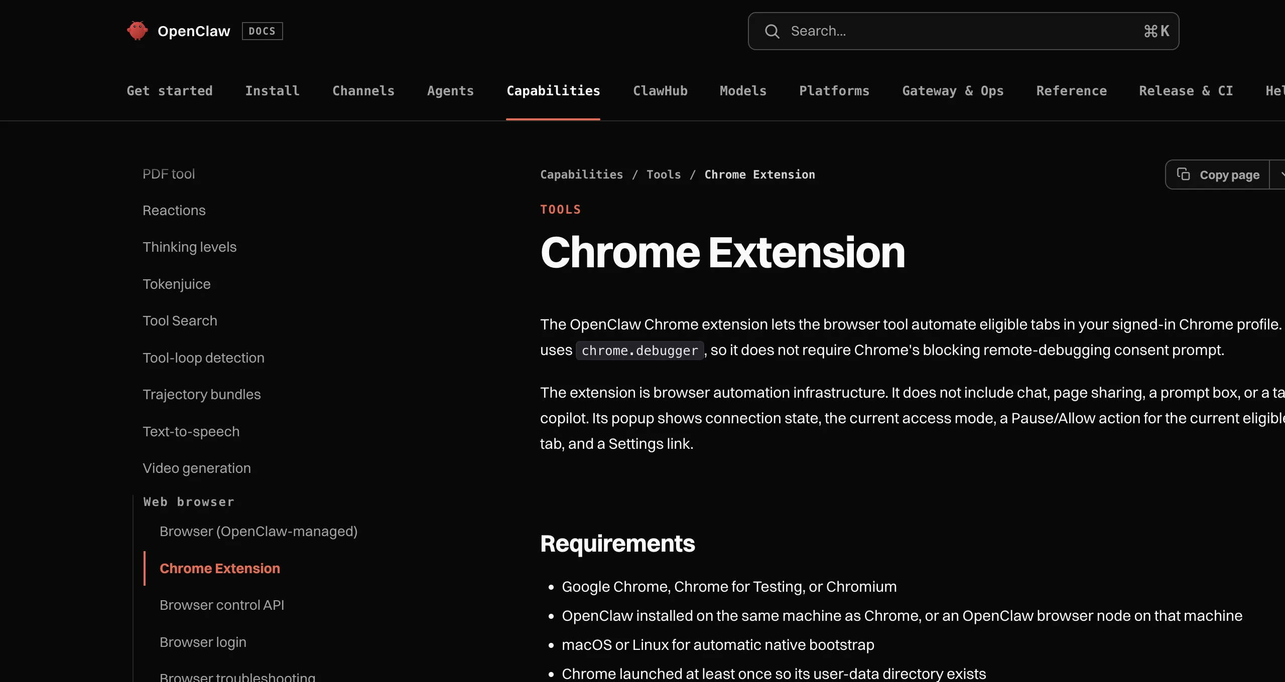Select the Agents tab
The width and height of the screenshot is (1285, 682).
tap(450, 91)
